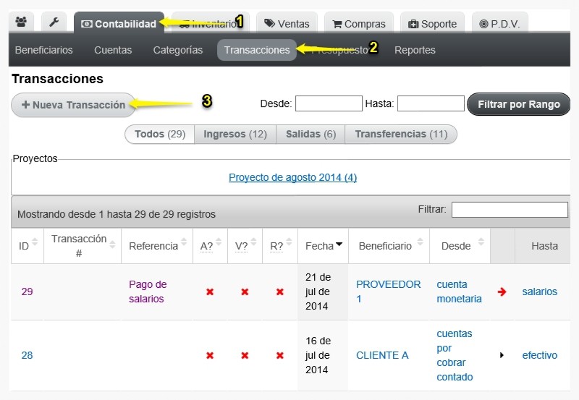Focus the Hasta date field

431,103
